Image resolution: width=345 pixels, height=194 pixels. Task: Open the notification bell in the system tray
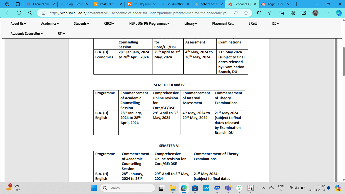point(329,188)
